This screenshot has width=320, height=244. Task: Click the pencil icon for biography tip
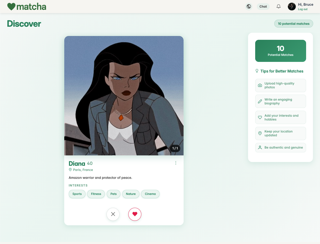click(x=260, y=101)
